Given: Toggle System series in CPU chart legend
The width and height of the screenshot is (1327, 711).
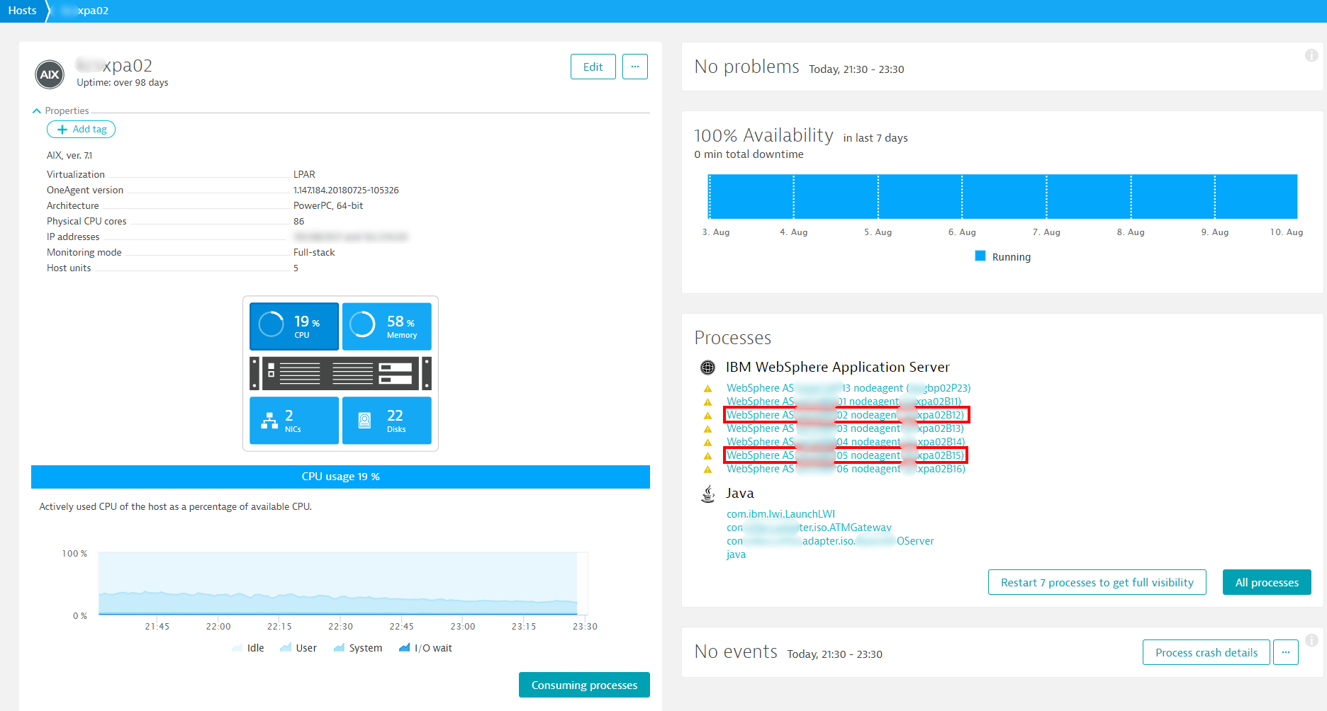Looking at the screenshot, I should (358, 648).
